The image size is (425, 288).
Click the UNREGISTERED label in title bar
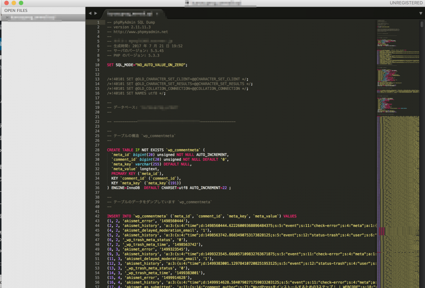406,3
